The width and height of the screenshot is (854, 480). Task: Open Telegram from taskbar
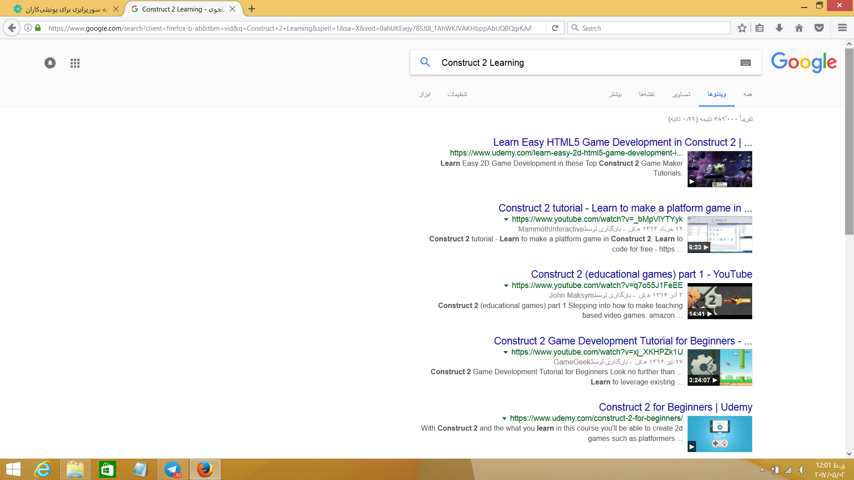[x=173, y=469]
